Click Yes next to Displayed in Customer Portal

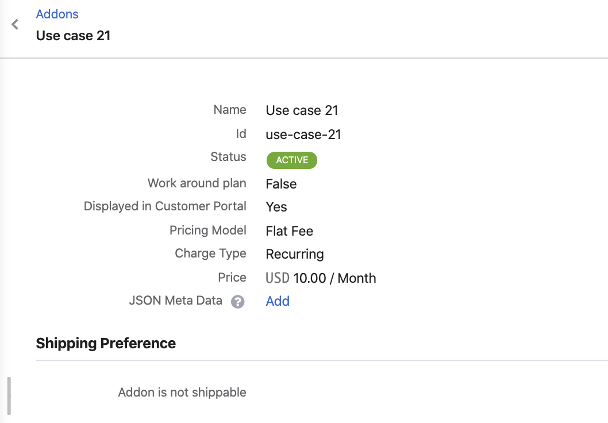point(276,207)
